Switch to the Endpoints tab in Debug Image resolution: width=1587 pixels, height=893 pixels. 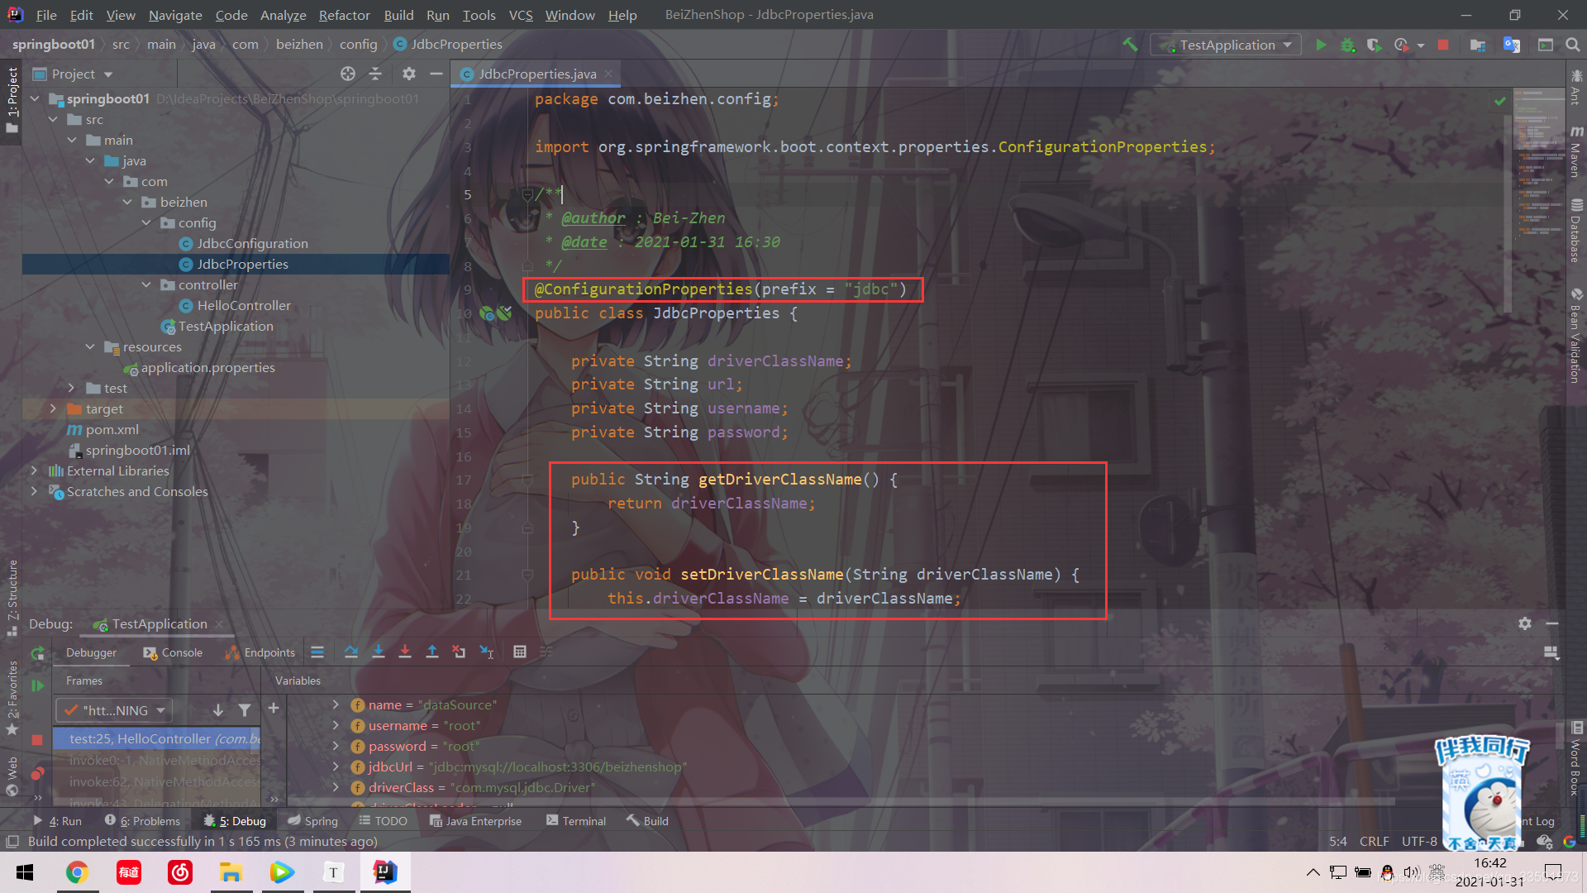tap(260, 652)
